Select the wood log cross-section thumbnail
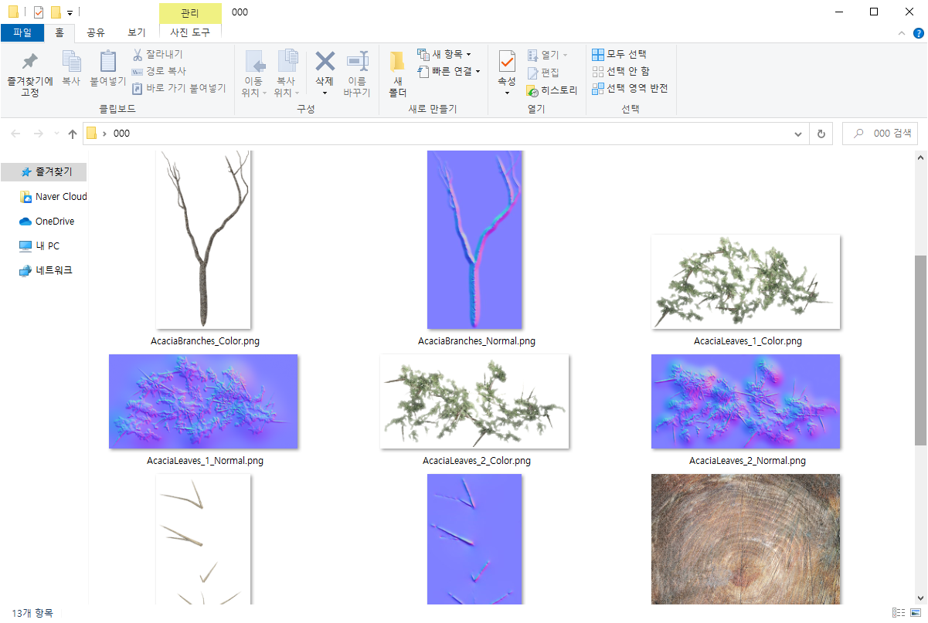 point(746,539)
